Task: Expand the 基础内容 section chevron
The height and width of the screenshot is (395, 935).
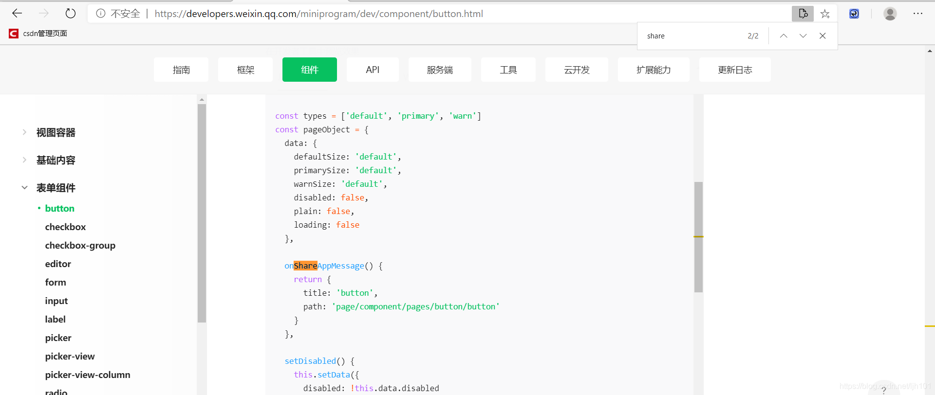Action: [24, 160]
